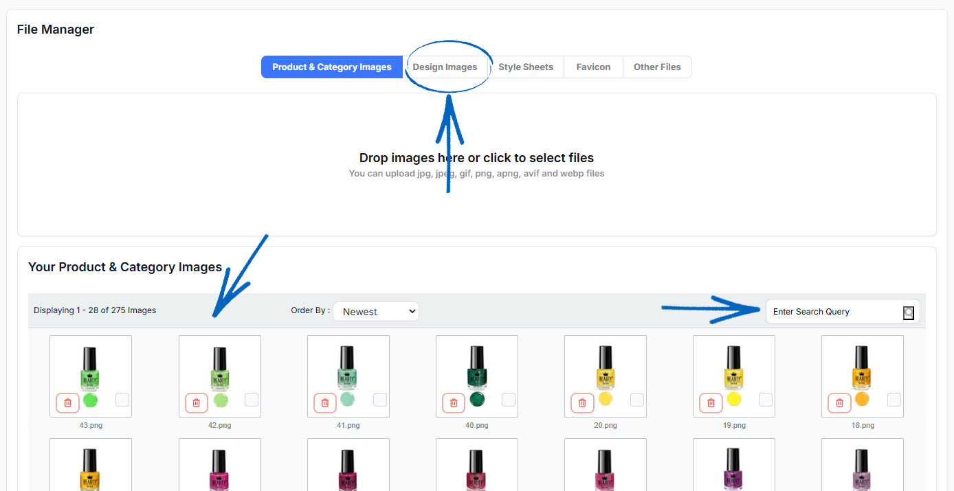This screenshot has height=491, width=954.
Task: Go to the Other Files tab
Action: coord(657,67)
